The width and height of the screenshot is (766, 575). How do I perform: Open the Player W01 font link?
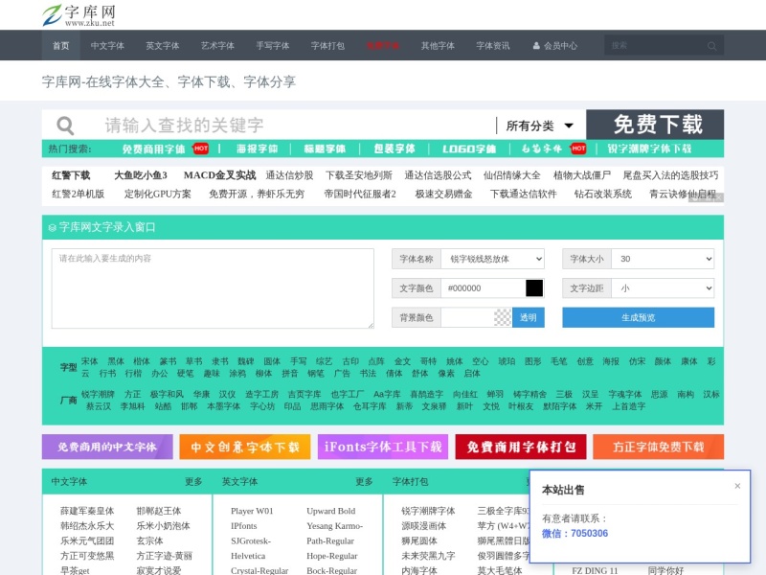click(x=252, y=511)
